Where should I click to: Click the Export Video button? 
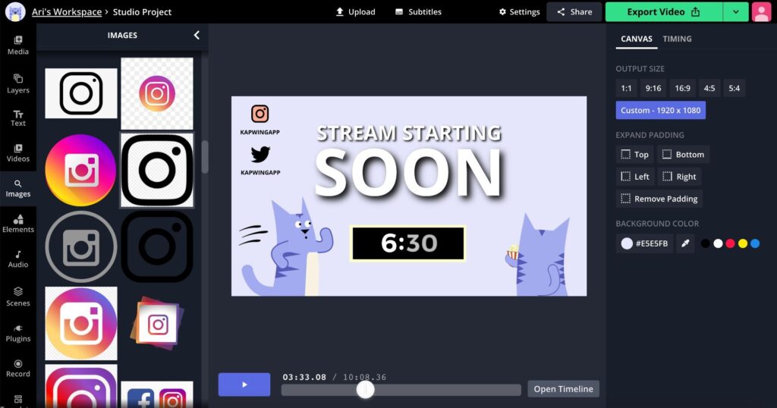pyautogui.click(x=663, y=12)
